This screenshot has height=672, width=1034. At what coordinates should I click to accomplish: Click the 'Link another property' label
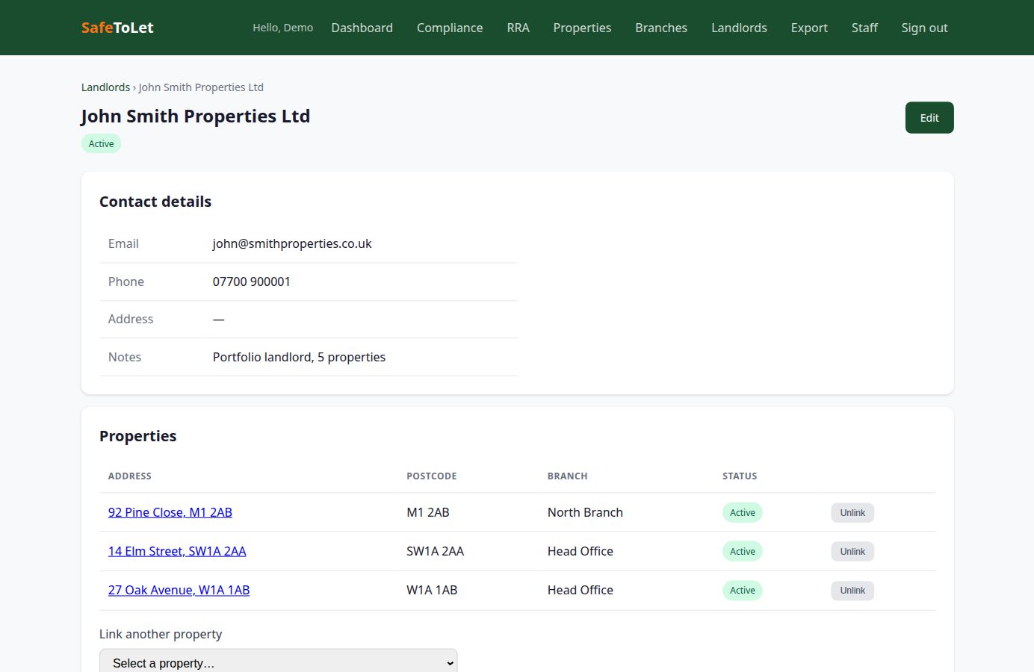click(x=161, y=634)
